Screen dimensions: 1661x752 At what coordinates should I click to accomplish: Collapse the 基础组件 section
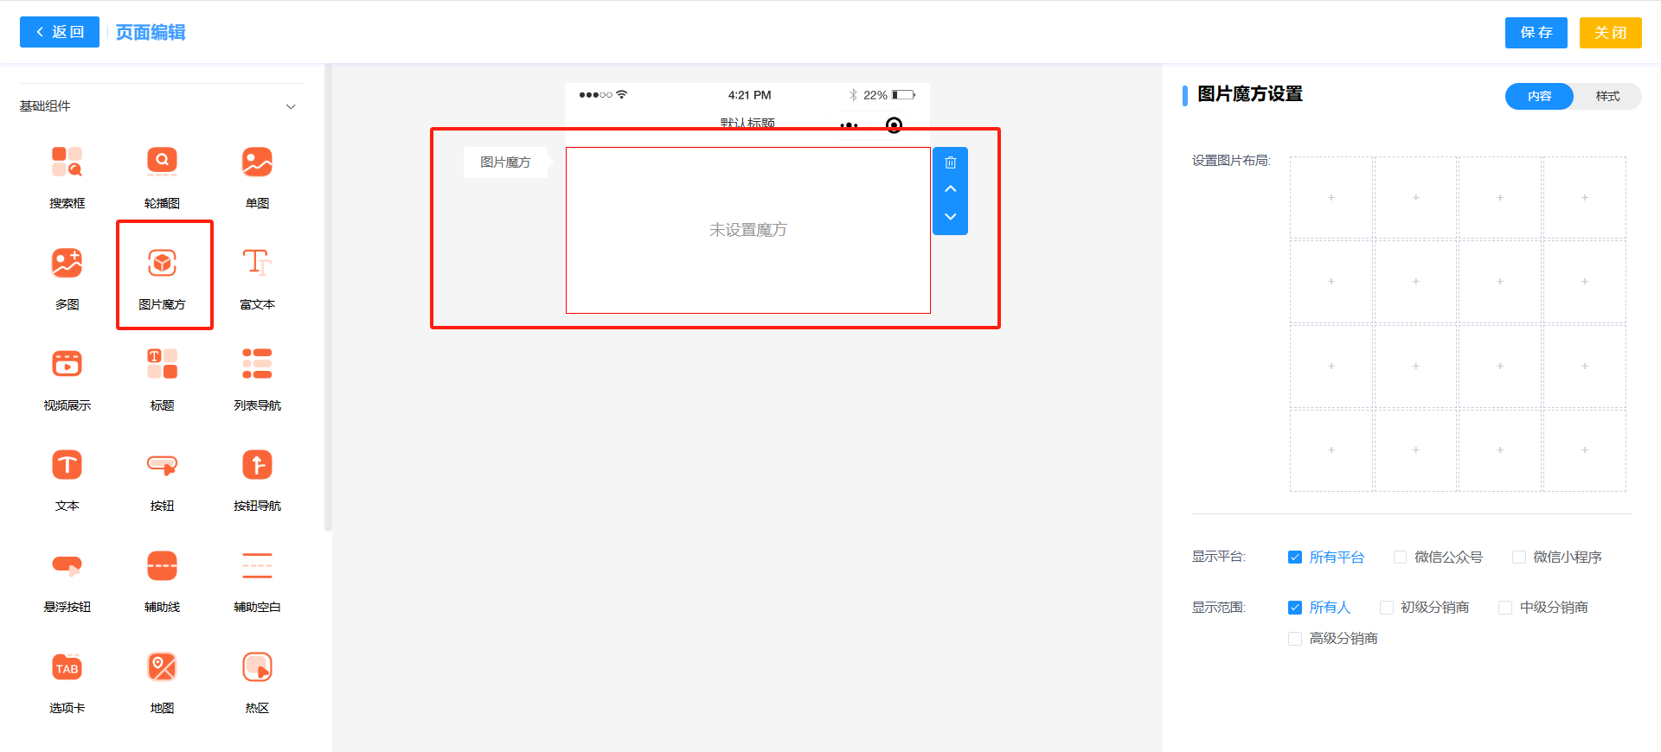[291, 106]
